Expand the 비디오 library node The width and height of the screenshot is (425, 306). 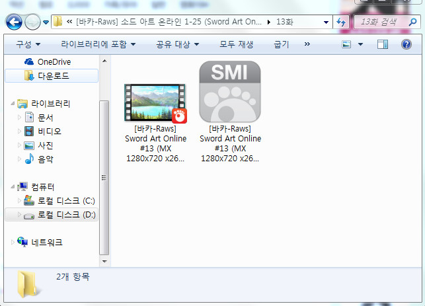pos(19,131)
